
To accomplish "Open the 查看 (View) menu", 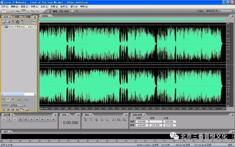I will (24, 7).
